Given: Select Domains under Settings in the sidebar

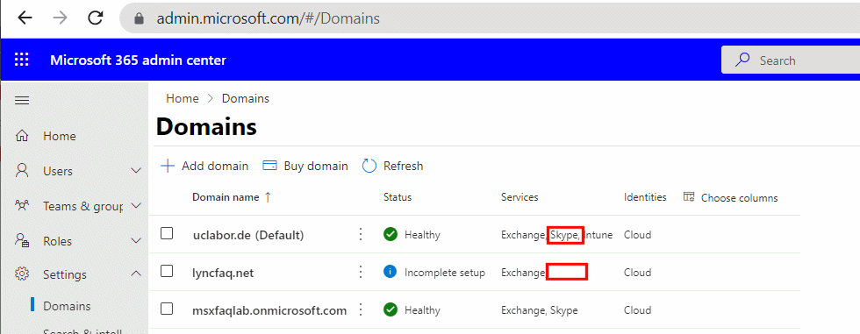Looking at the screenshot, I should coord(67,306).
